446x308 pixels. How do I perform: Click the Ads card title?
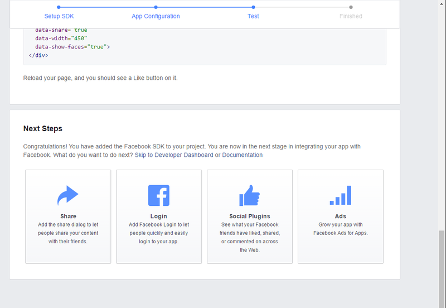pyautogui.click(x=341, y=216)
